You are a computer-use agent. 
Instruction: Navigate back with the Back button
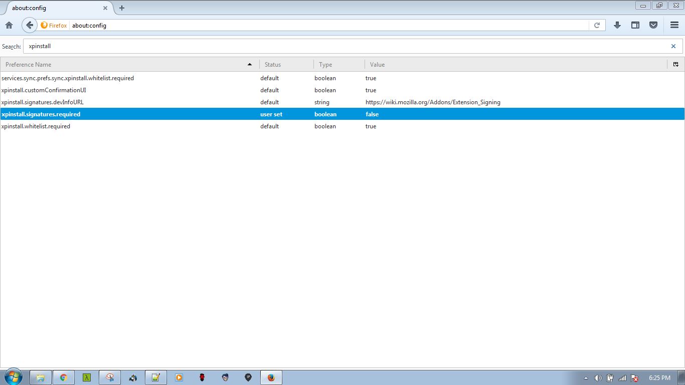29,25
